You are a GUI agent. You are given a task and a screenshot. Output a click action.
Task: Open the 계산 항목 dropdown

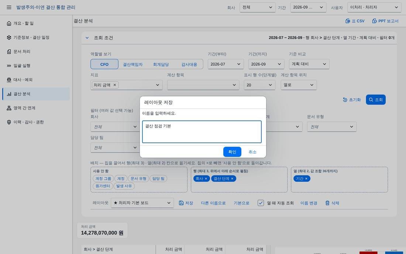point(203,85)
